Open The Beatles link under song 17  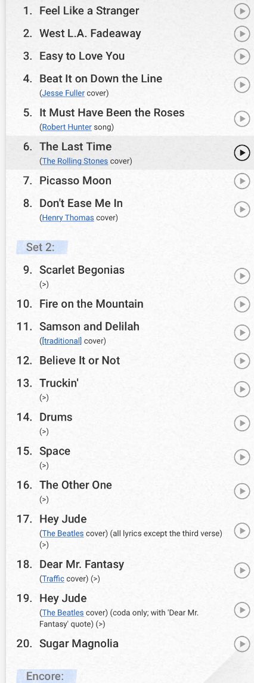(x=63, y=534)
